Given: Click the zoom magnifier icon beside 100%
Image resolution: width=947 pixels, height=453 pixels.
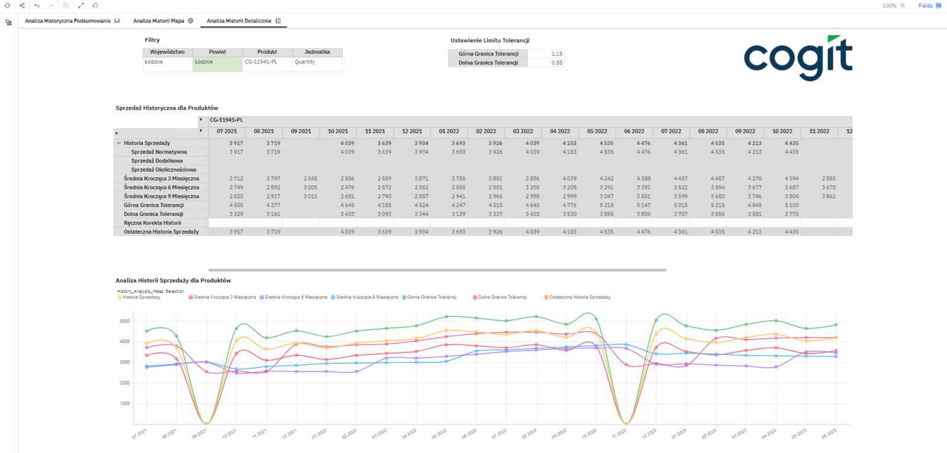Looking at the screenshot, I should 903,5.
